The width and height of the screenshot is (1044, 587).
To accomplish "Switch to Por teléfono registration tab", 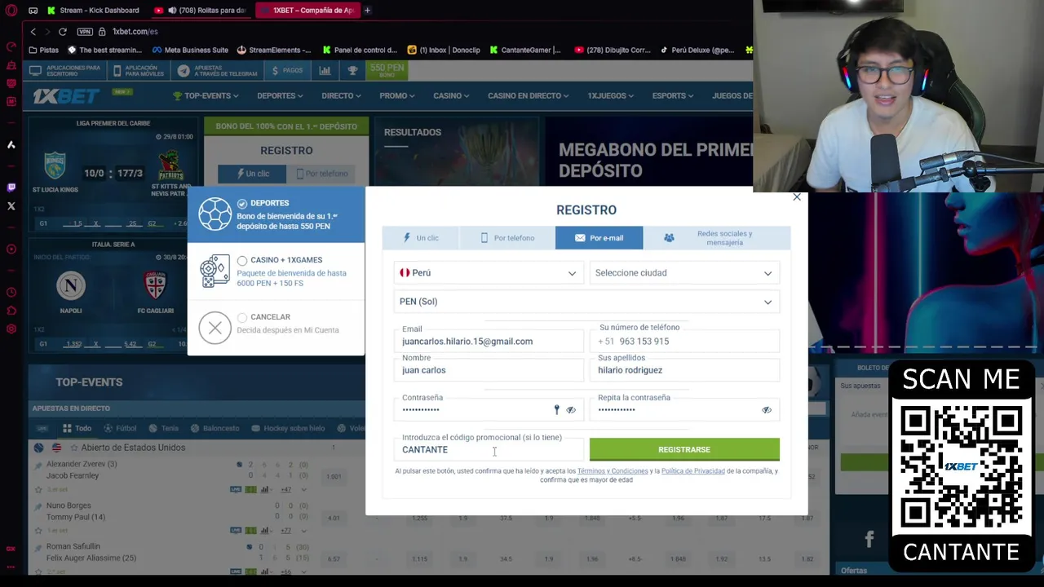I will click(507, 238).
